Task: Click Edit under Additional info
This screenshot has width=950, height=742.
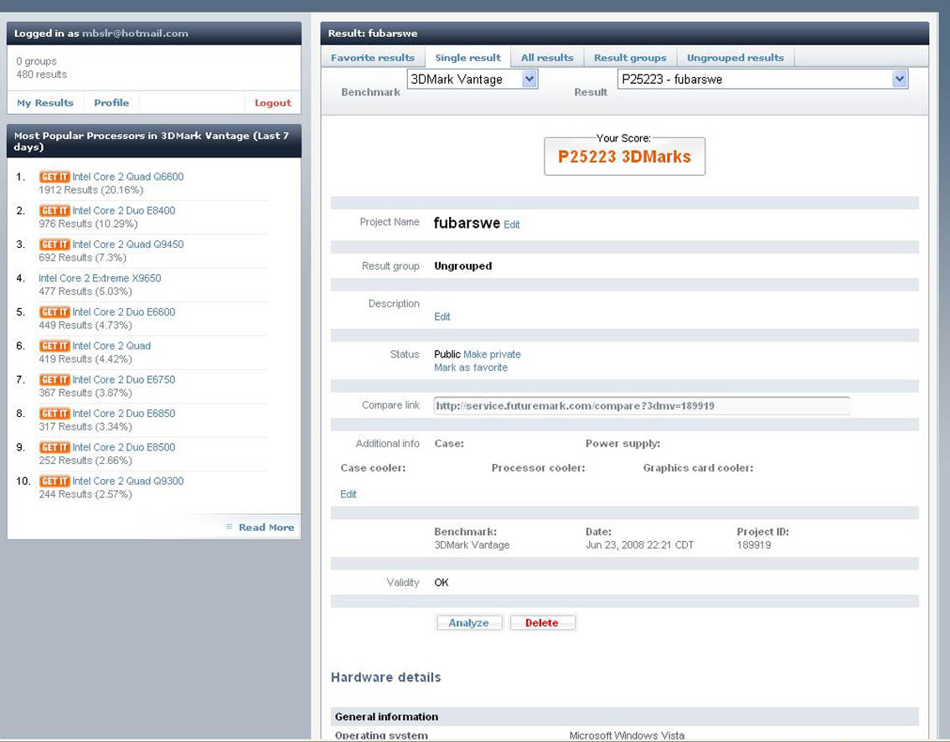Action: tap(348, 494)
